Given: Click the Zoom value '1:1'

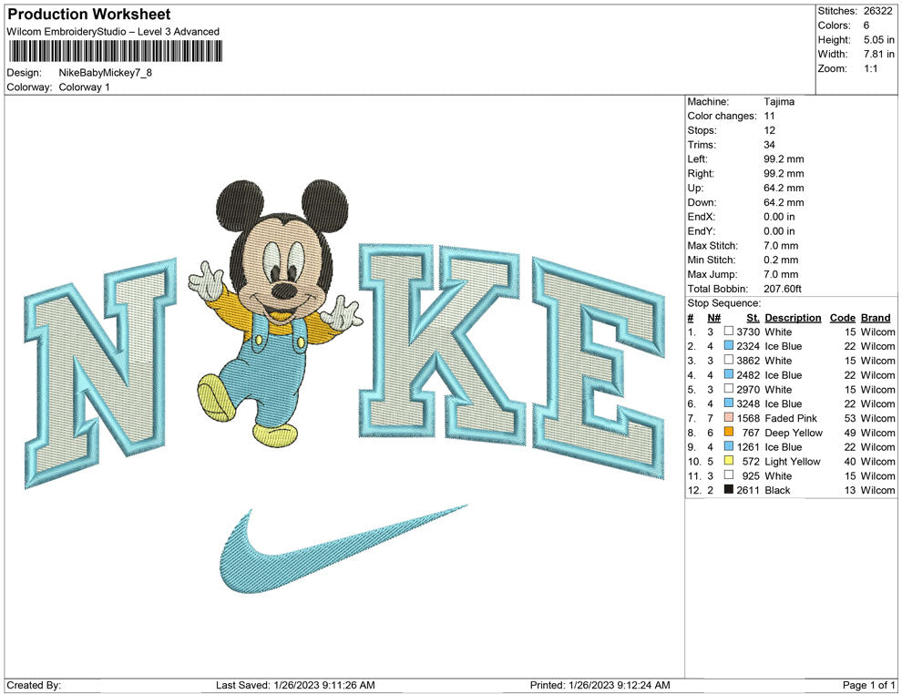Looking at the screenshot, I should 870,68.
